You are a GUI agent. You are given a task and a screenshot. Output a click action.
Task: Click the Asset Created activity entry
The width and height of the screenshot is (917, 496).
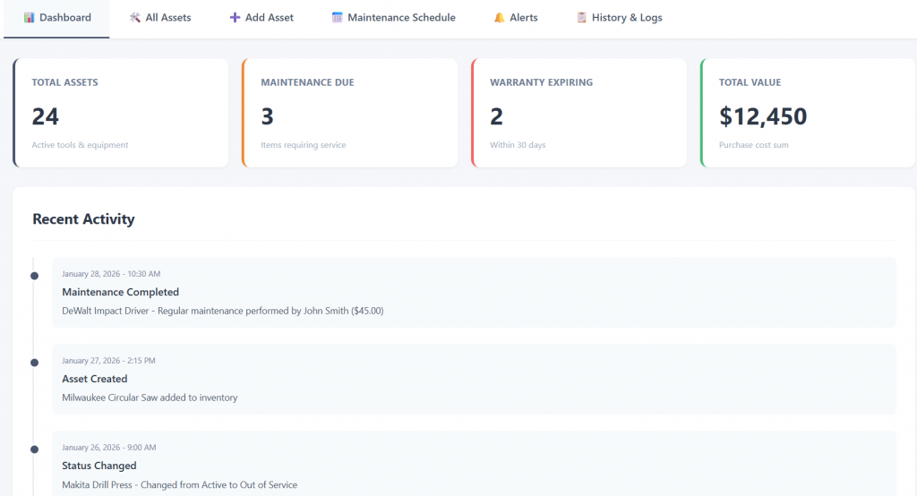474,379
